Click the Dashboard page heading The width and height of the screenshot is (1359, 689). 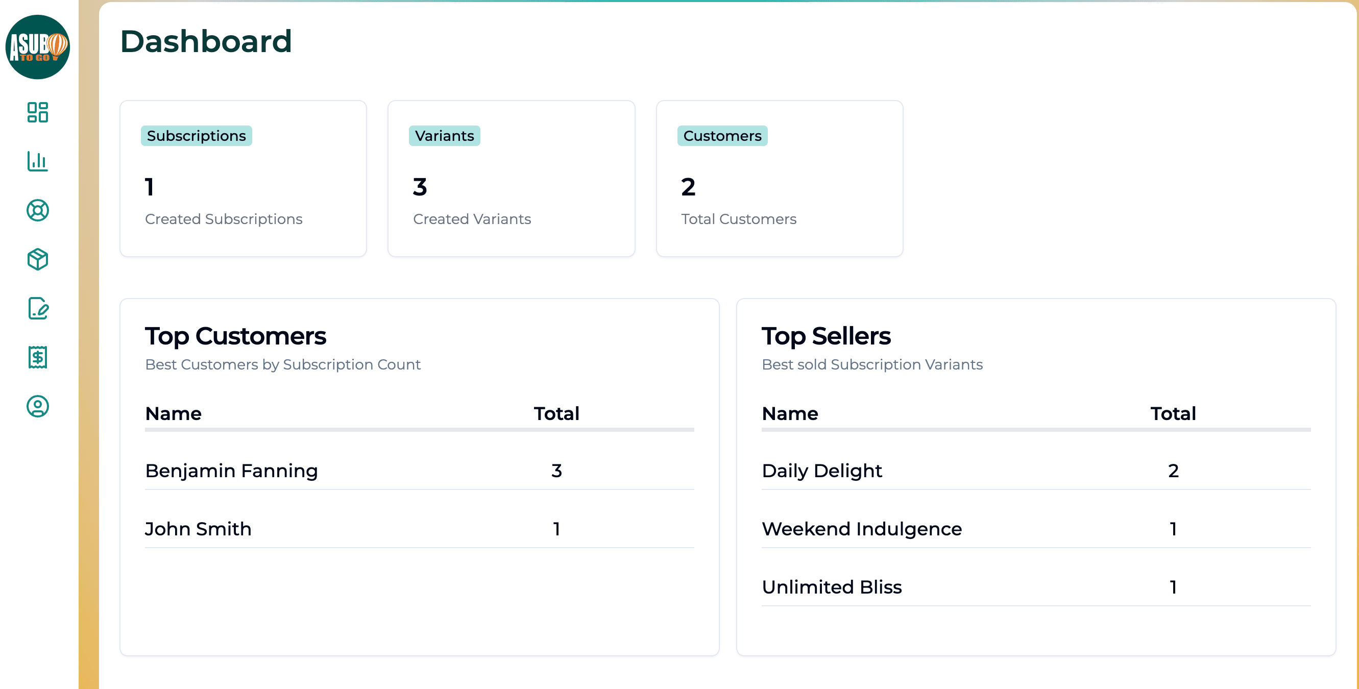click(206, 41)
